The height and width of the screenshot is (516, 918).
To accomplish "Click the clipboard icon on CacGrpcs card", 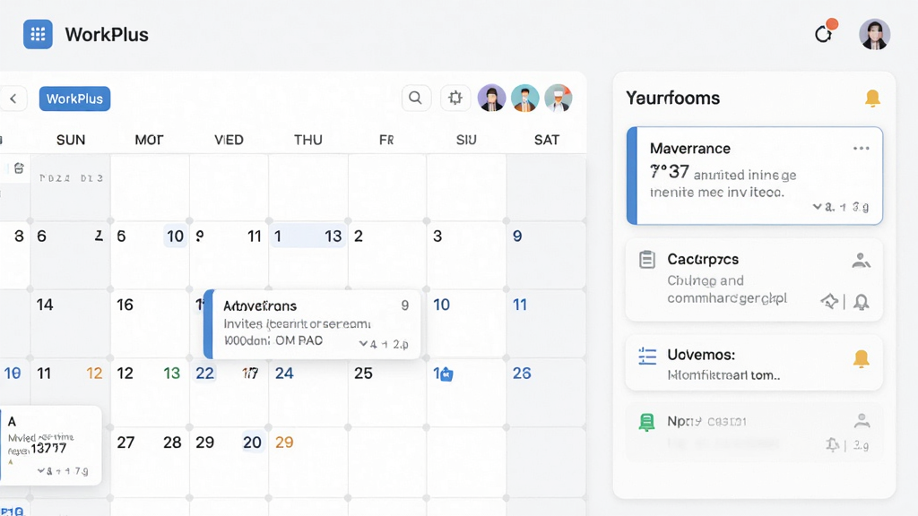I will (x=647, y=259).
